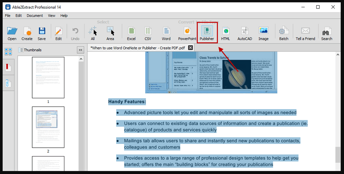Convert the selection to Word
Screen dimensions: 344x174
coord(166,34)
